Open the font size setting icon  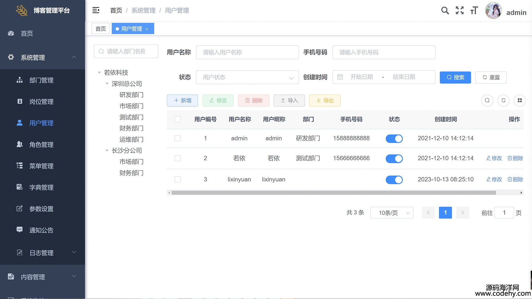474,11
